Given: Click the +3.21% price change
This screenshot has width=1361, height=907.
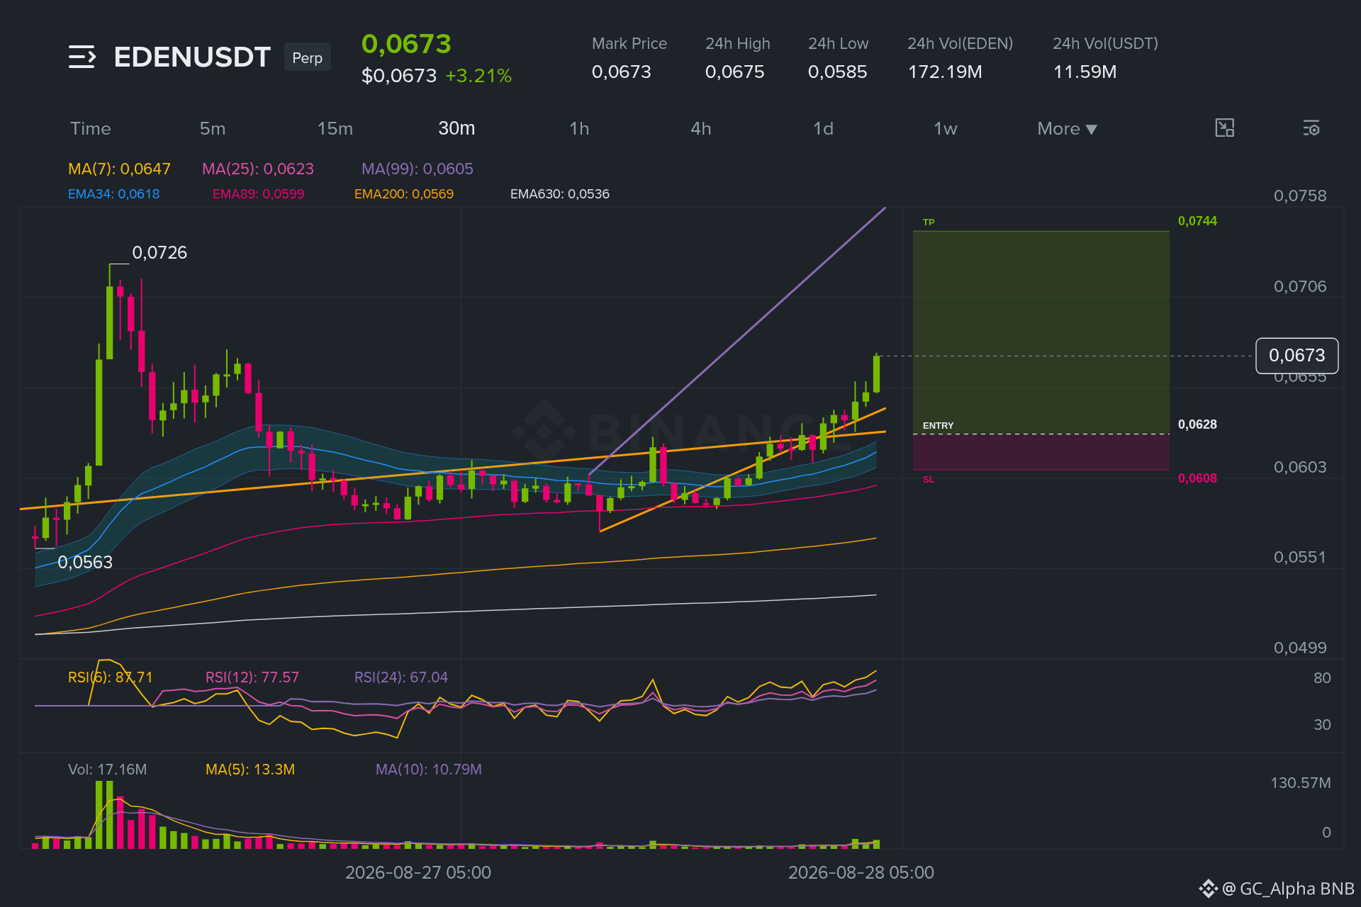Looking at the screenshot, I should pyautogui.click(x=478, y=76).
